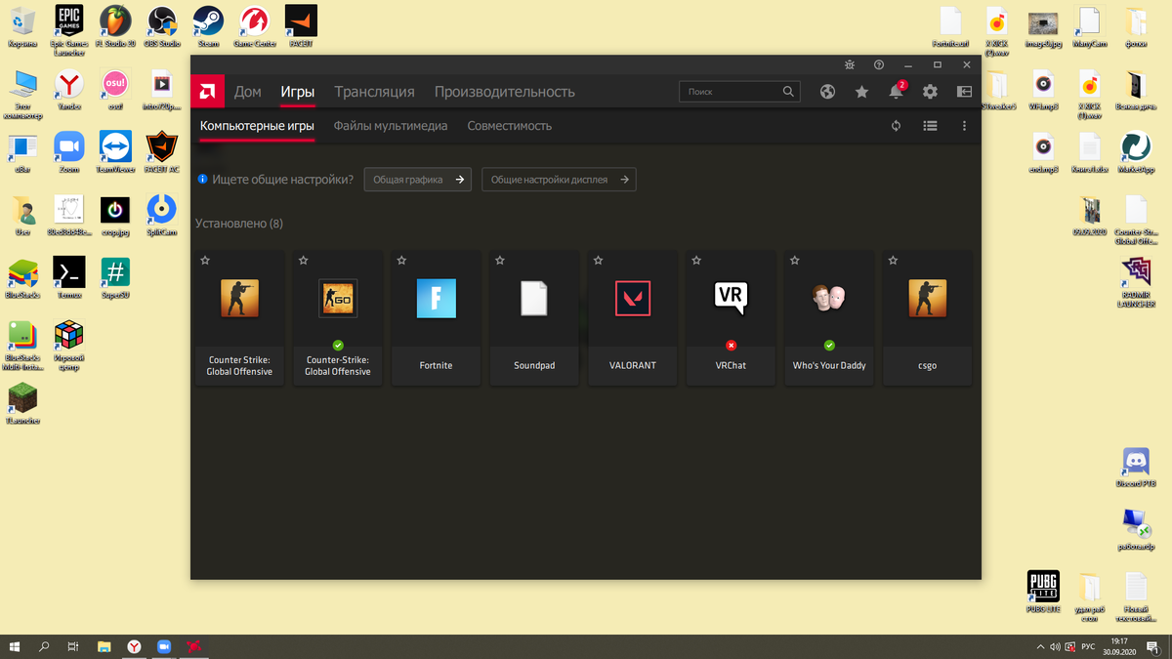Favorite Counter Strike: Global Offensive card without hyphen

click(x=205, y=261)
